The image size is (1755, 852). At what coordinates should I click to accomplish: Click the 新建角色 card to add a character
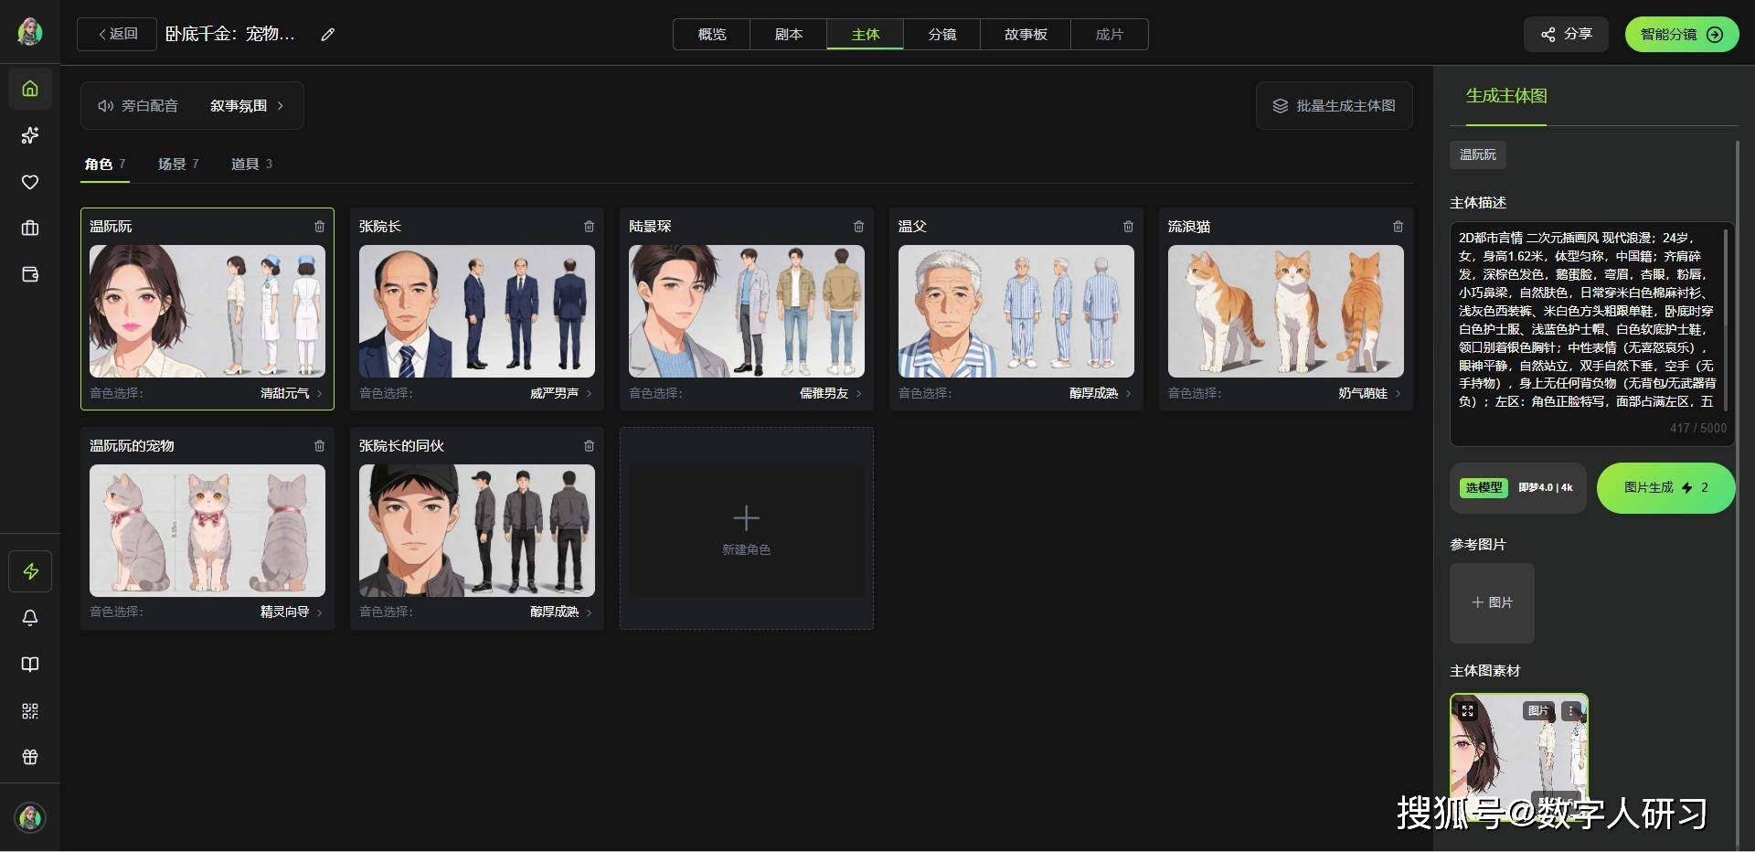(746, 528)
